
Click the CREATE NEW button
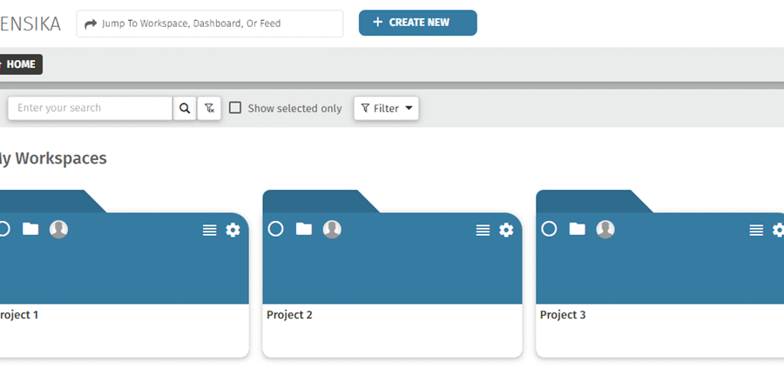click(418, 23)
